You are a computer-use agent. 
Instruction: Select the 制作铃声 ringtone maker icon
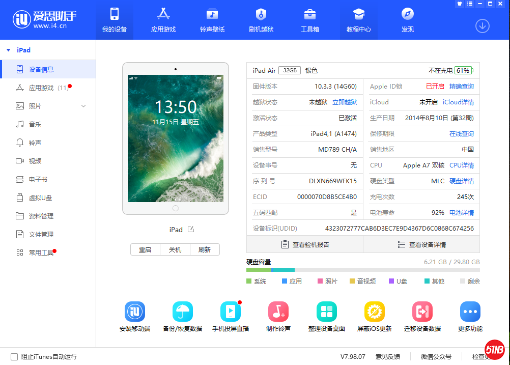click(278, 311)
